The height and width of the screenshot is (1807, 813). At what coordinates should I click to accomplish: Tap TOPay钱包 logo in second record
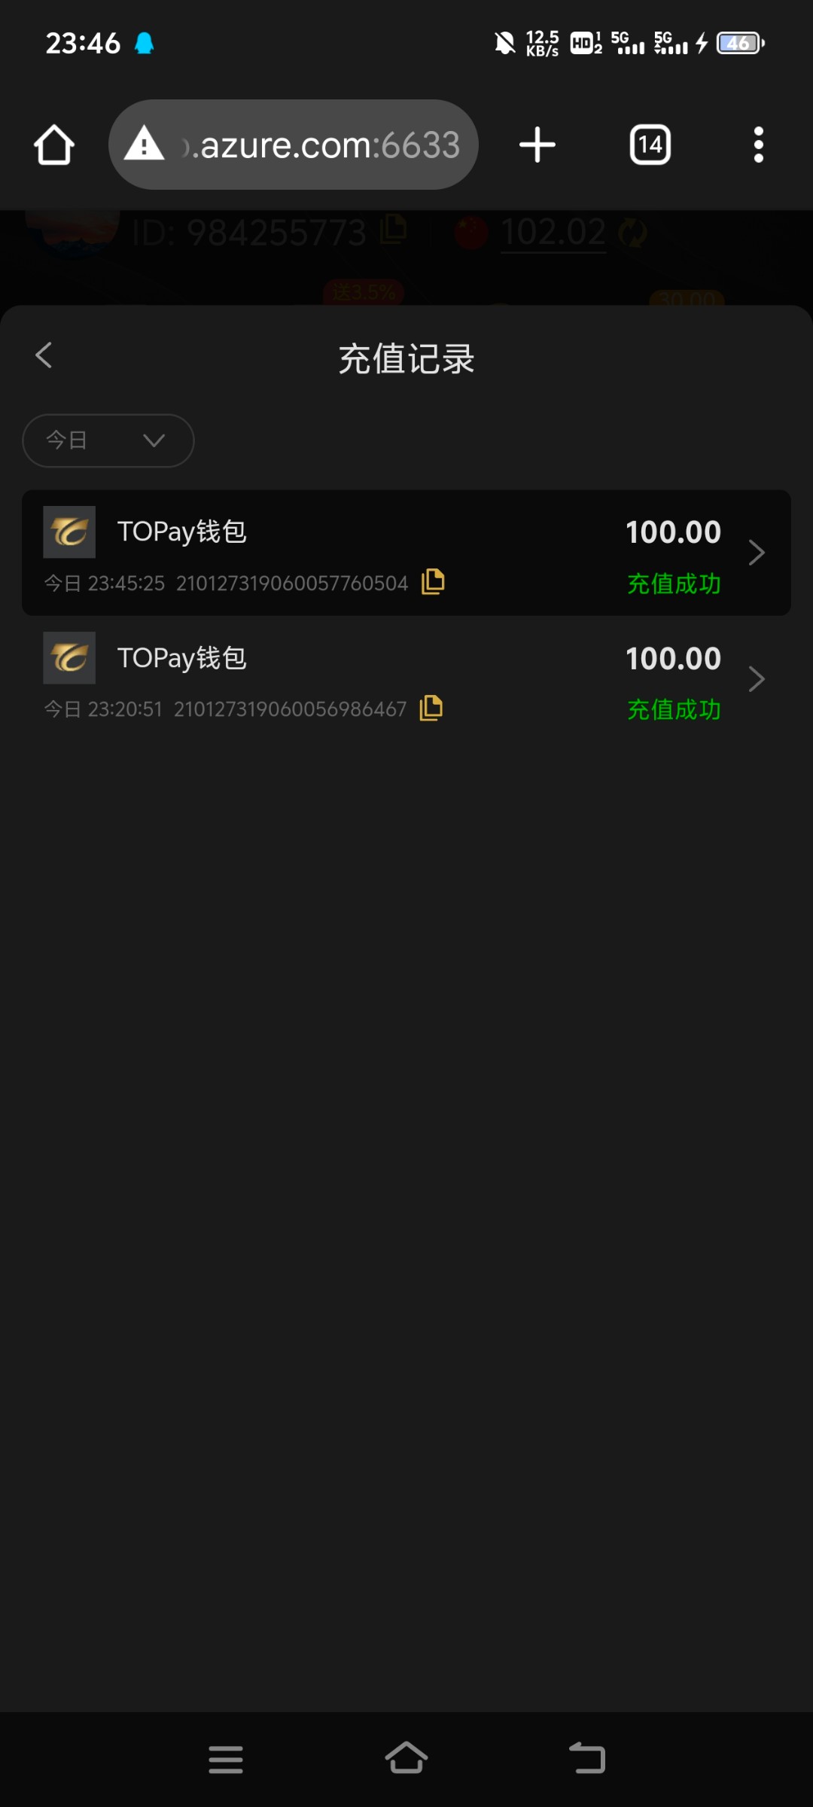point(69,657)
